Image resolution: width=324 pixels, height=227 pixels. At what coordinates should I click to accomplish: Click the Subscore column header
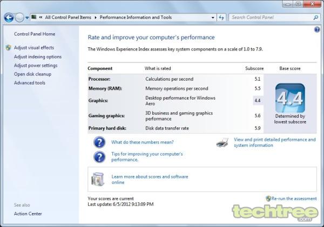[x=254, y=68]
